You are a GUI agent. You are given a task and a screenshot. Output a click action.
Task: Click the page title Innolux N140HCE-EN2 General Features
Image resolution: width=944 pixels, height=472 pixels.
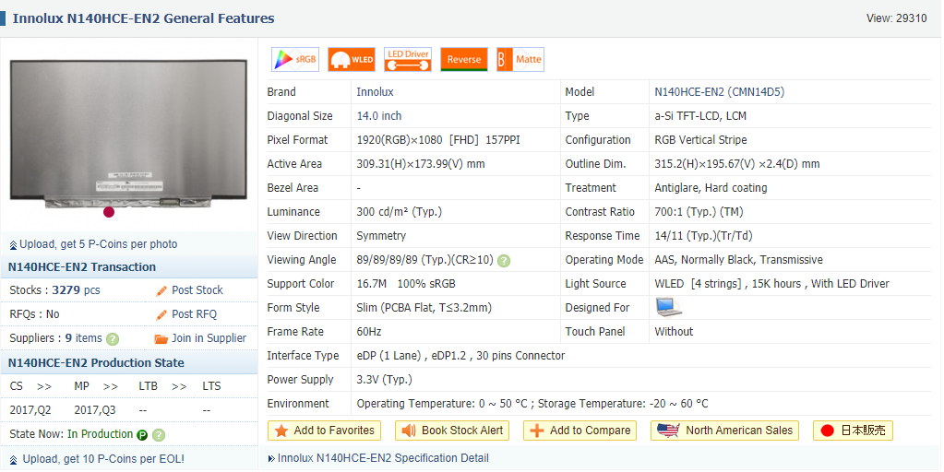(143, 18)
